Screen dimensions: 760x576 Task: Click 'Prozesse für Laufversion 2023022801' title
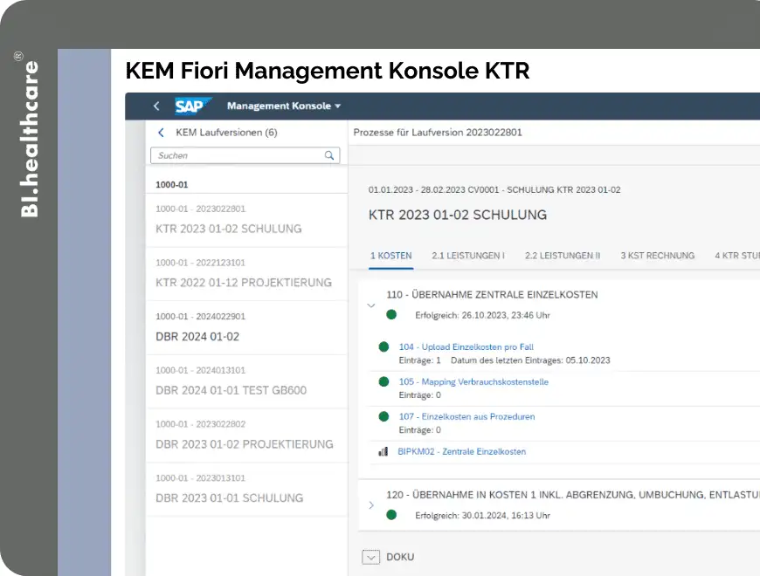[438, 132]
